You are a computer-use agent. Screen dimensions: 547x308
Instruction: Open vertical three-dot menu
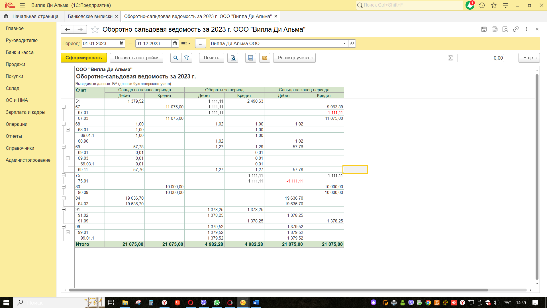(526, 29)
